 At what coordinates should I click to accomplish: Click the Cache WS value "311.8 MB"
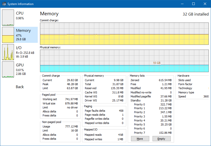(118, 93)
